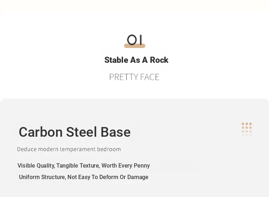
Task: Click the "01" section number graphic
Action: tap(135, 40)
